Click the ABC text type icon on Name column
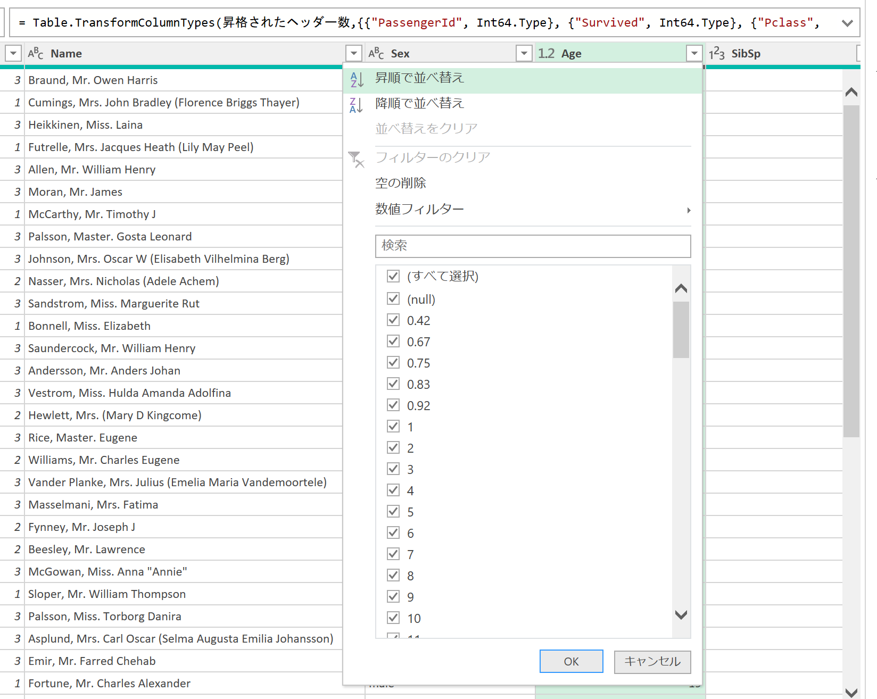Viewport: 877px width, 699px height. (x=35, y=53)
